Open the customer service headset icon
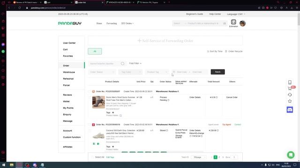The height and width of the screenshot is (168, 300). (290, 95)
